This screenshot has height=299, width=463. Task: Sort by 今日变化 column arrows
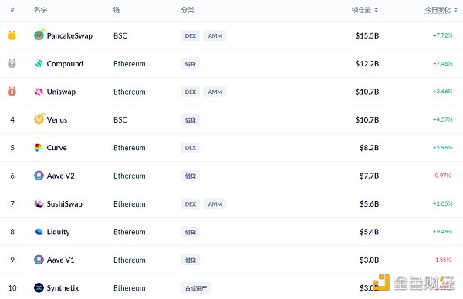tap(455, 10)
